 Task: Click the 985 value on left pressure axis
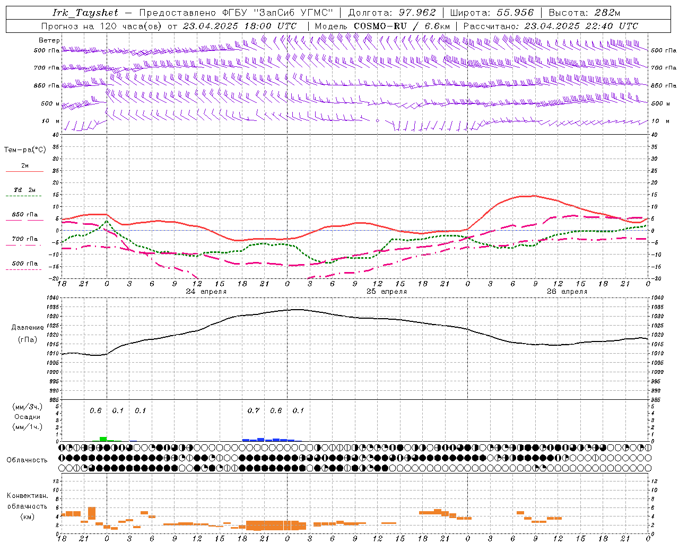click(x=55, y=400)
